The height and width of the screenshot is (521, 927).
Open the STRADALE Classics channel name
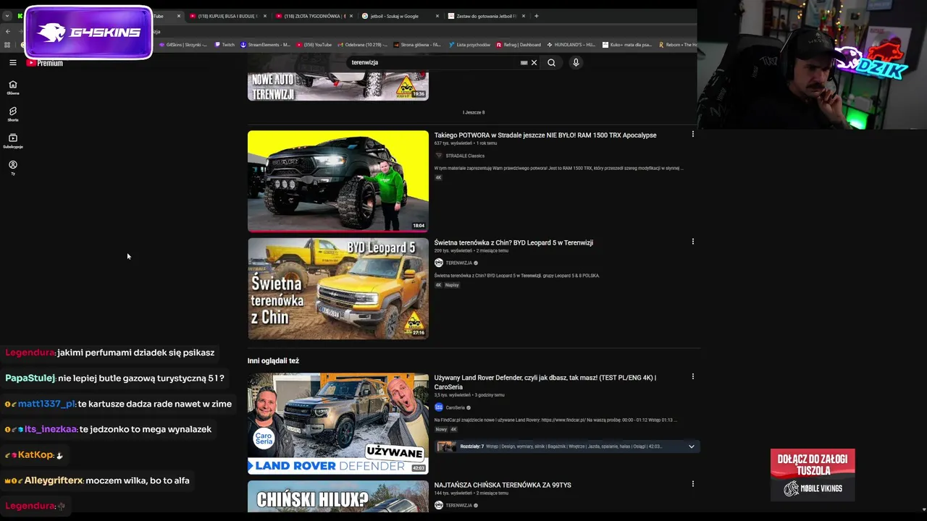tap(465, 156)
